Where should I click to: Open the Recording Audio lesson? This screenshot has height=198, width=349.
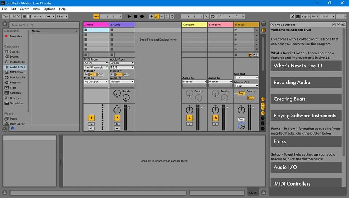306,82
